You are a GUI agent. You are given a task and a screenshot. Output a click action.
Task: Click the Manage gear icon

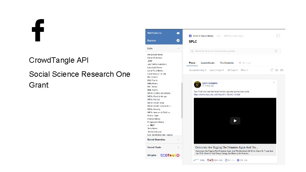pyautogui.click(x=240, y=63)
